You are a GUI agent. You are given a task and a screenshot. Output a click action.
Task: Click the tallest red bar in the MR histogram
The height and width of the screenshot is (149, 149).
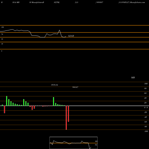(66, 118)
